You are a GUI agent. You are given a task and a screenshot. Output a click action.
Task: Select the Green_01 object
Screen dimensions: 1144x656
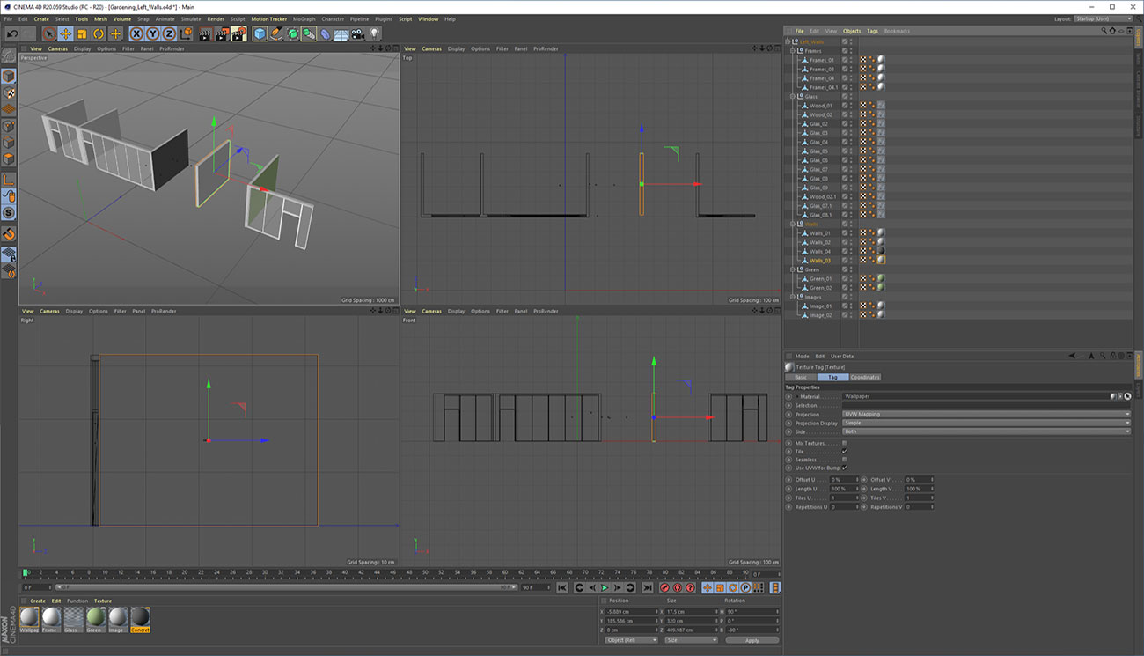821,278
